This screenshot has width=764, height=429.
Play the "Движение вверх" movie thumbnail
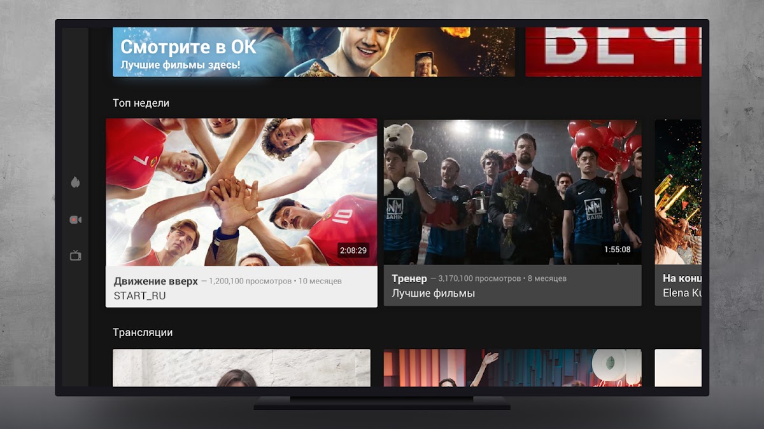(x=241, y=192)
